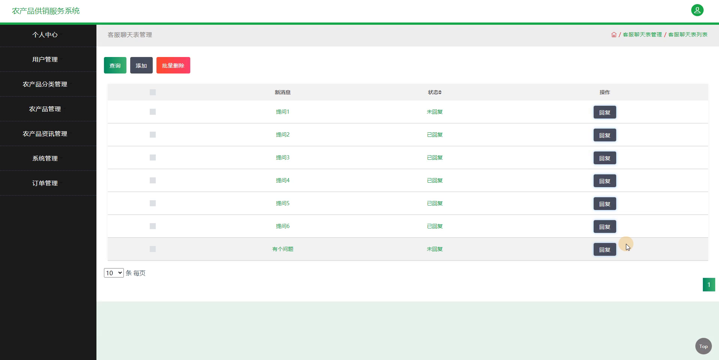Viewport: 719px width, 360px height.
Task: Click 回复 button for 提问5
Action: [605, 204]
